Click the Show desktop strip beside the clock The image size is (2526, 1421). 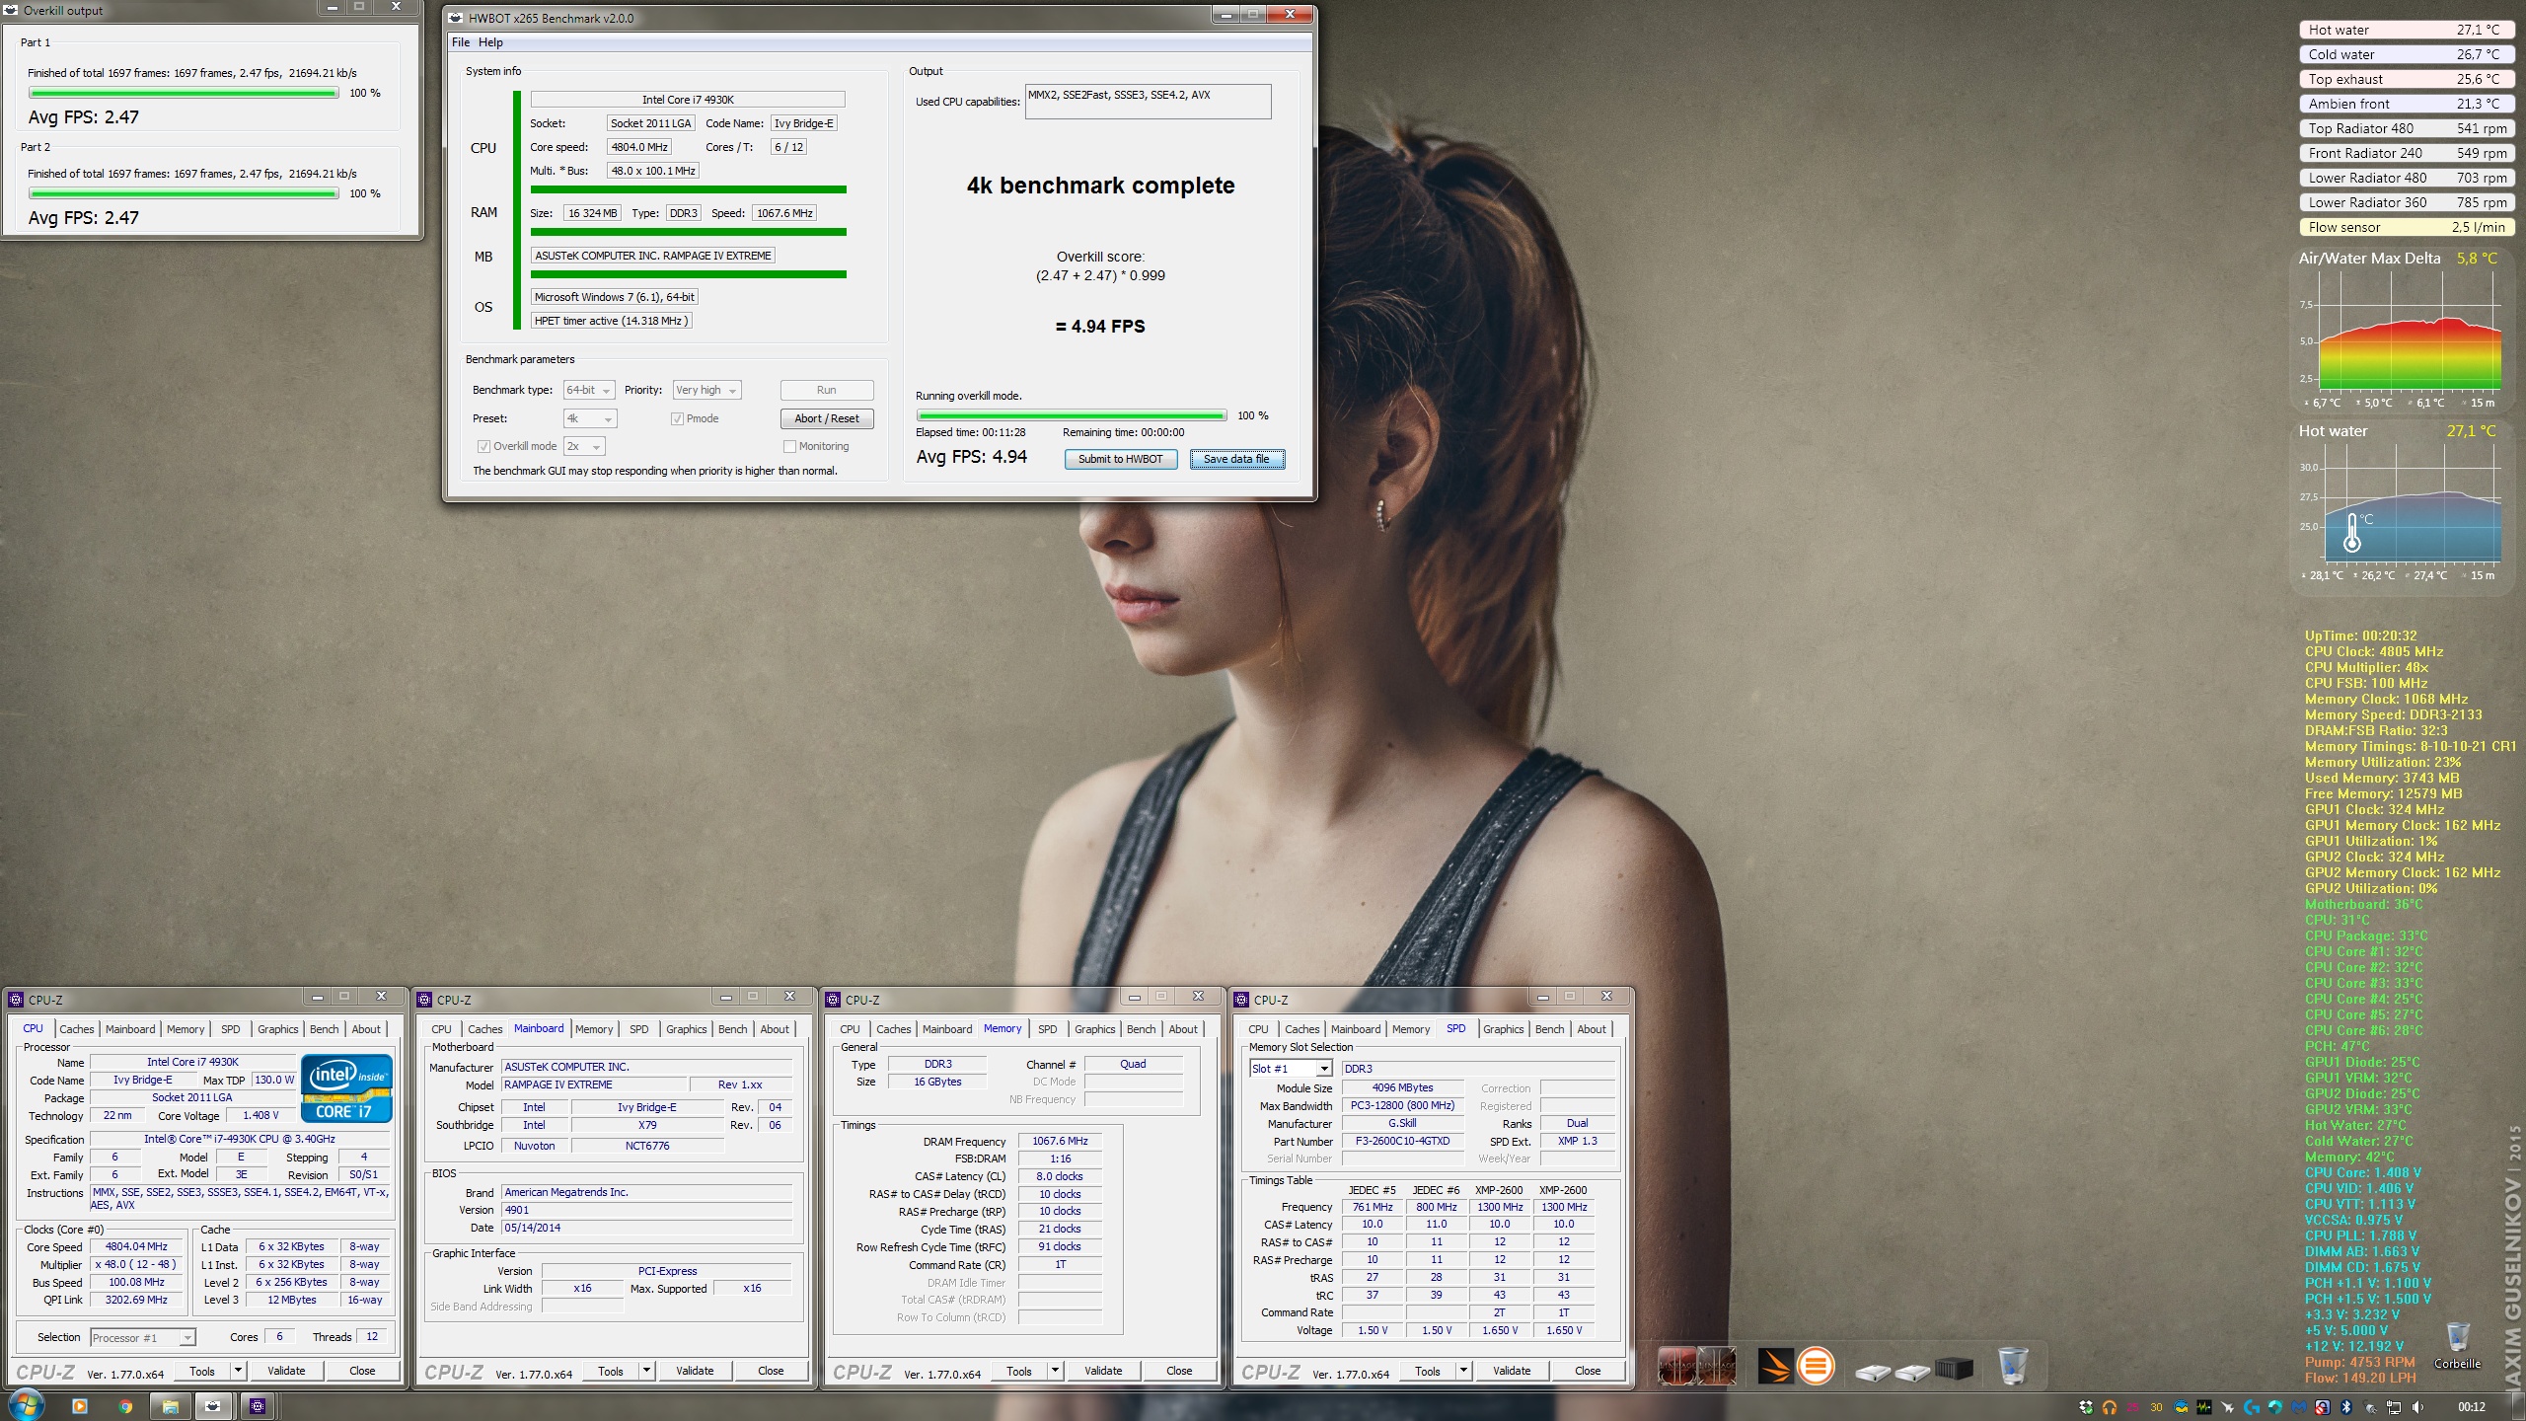(x=2518, y=1406)
